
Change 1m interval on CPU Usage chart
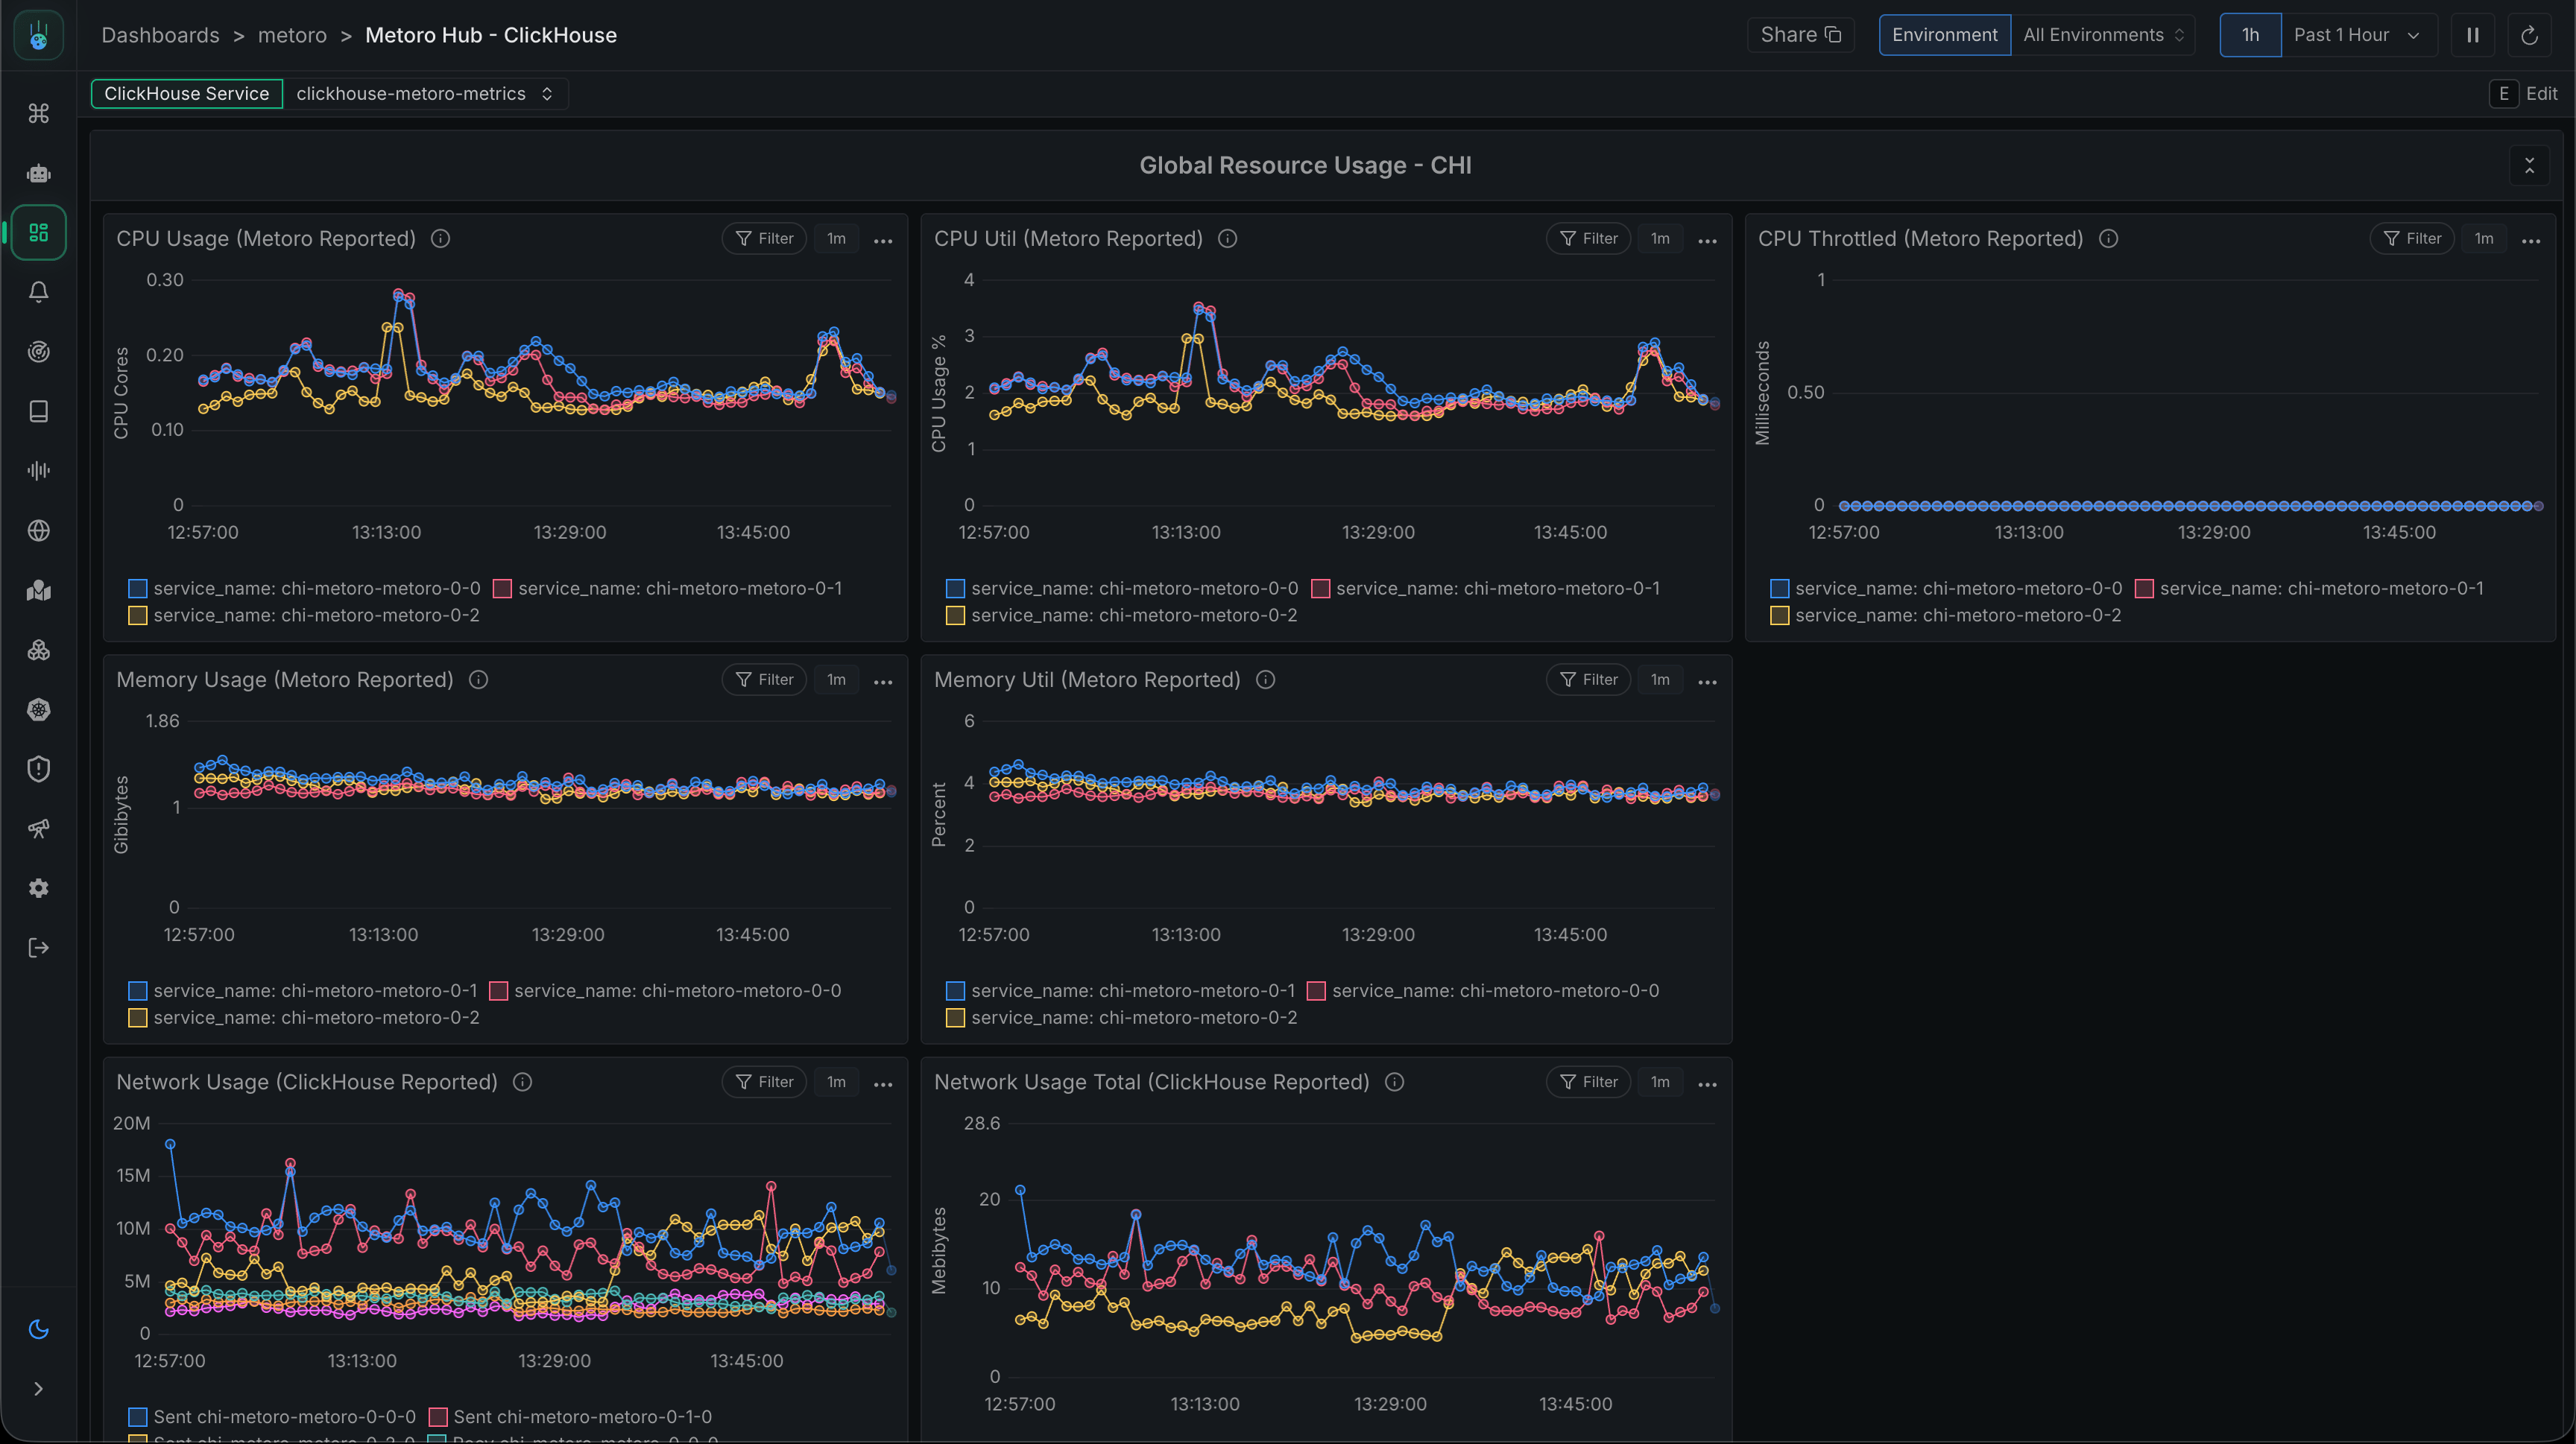[836, 239]
